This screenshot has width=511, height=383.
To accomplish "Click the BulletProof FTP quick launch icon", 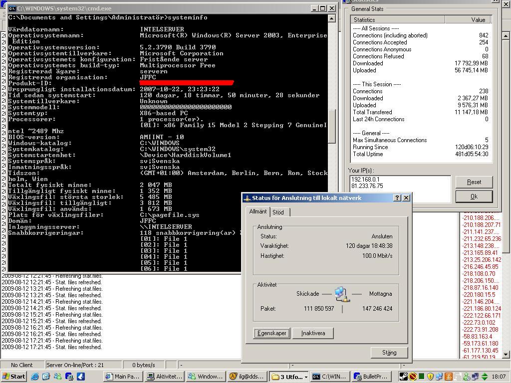I will click(x=69, y=377).
